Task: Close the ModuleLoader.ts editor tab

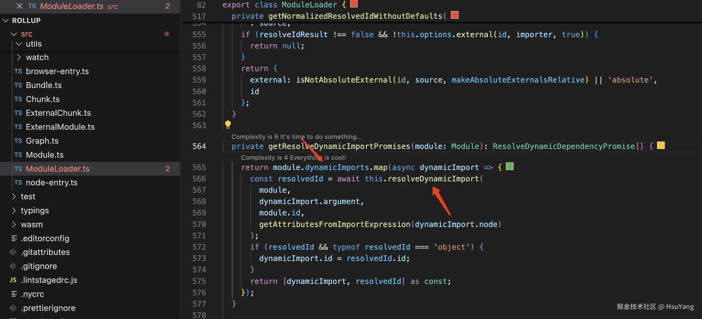Action: click(x=19, y=6)
